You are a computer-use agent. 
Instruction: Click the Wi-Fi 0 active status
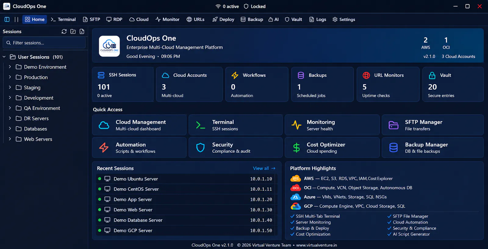(x=227, y=6)
